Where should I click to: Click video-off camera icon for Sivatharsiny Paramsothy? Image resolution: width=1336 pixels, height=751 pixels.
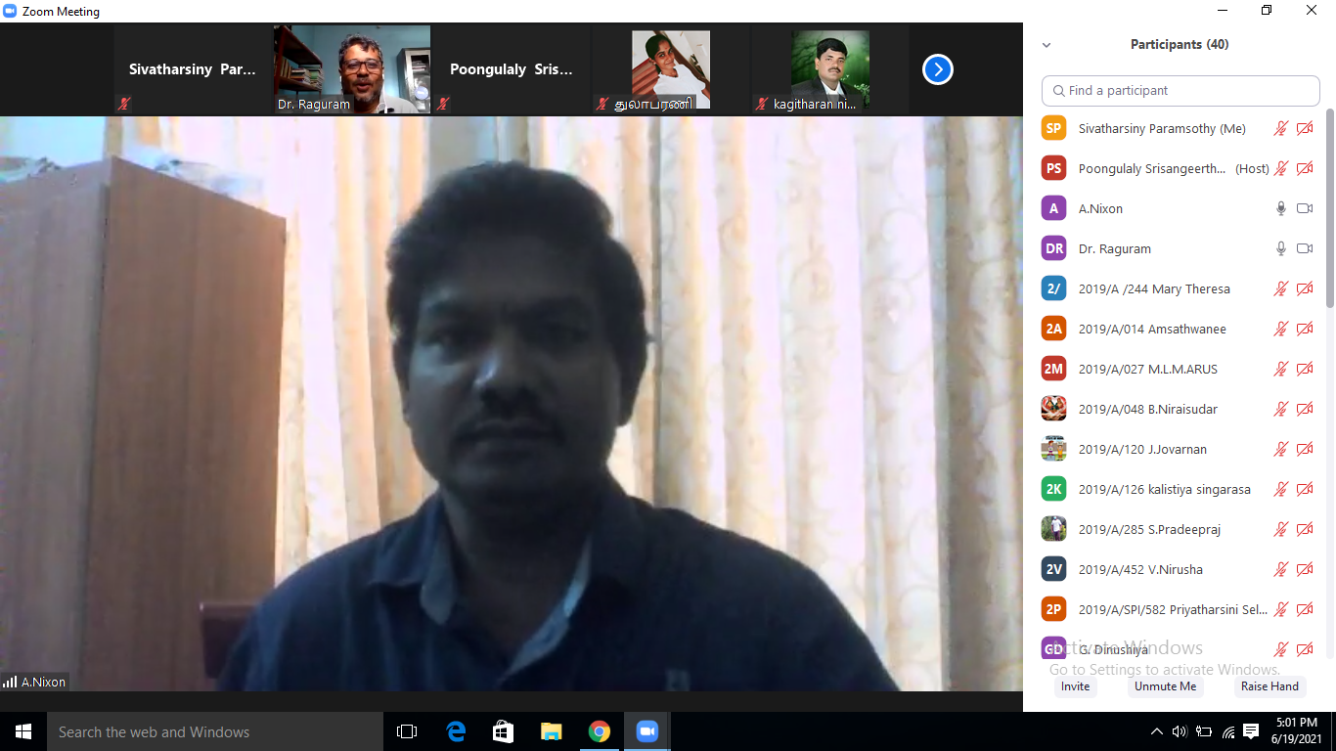[x=1305, y=128]
